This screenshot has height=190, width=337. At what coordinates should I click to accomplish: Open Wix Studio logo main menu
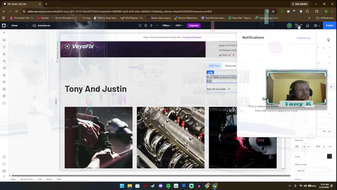coord(4,25)
